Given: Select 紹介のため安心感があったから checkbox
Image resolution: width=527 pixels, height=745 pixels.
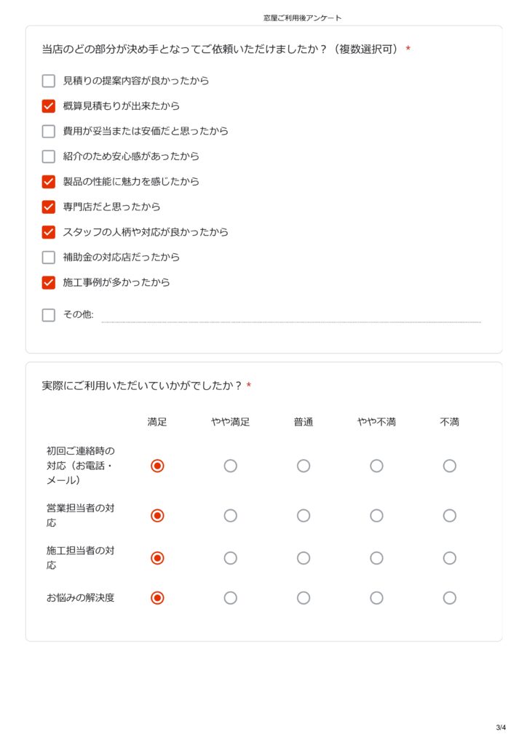Looking at the screenshot, I should (49, 156).
